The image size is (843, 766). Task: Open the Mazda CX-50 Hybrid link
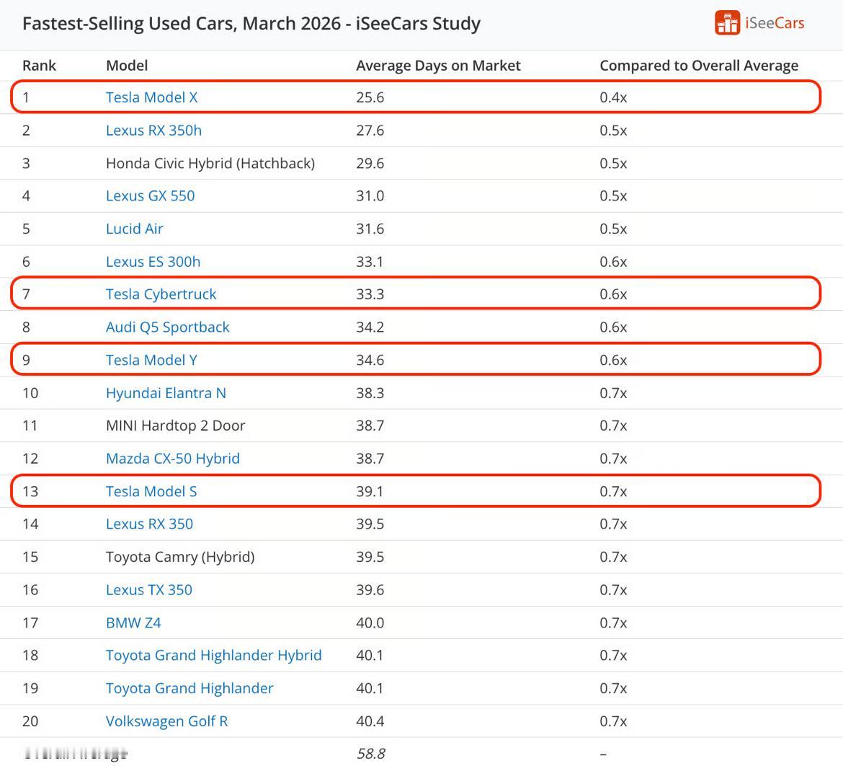pos(173,459)
